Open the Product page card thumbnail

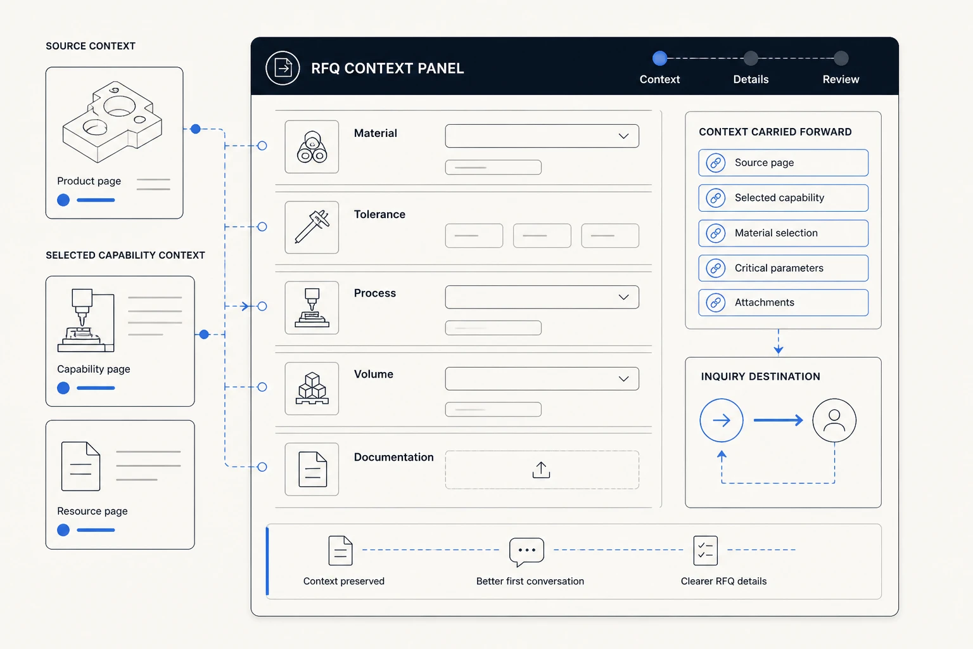tap(112, 122)
